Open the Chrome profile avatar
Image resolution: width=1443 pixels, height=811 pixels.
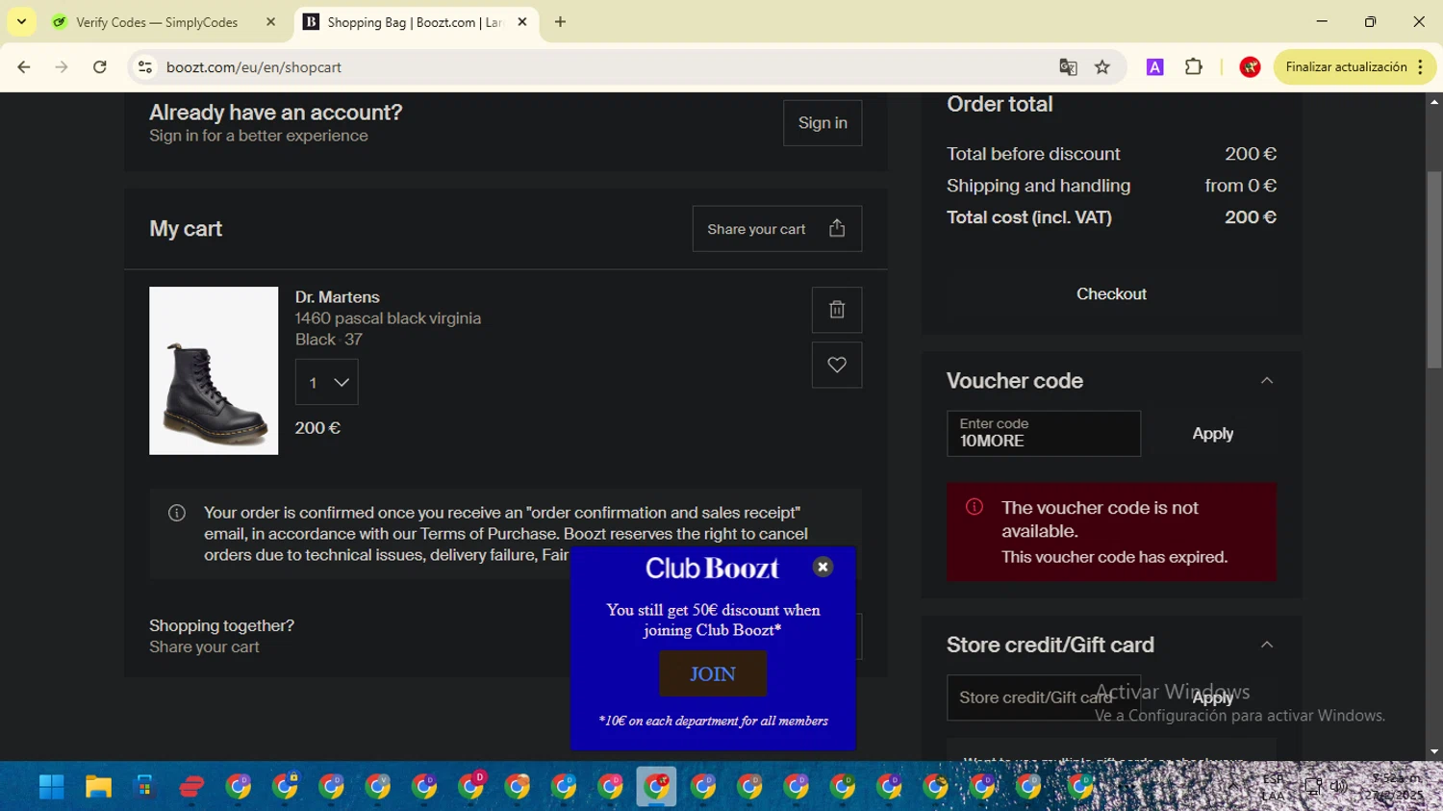(1250, 67)
